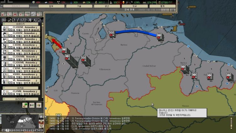Collapse the 바르티카 province group arrow
Image resolution: width=236 pixels, height=133 pixels.
(x=4, y=24)
